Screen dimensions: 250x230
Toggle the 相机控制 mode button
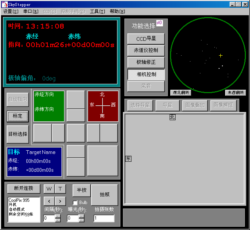(x=146, y=74)
